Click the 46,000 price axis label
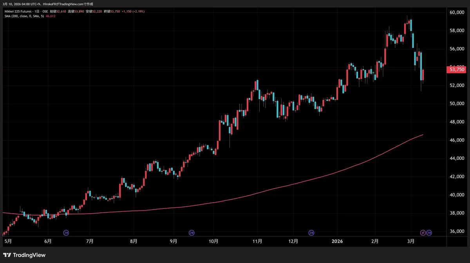 [457, 140]
